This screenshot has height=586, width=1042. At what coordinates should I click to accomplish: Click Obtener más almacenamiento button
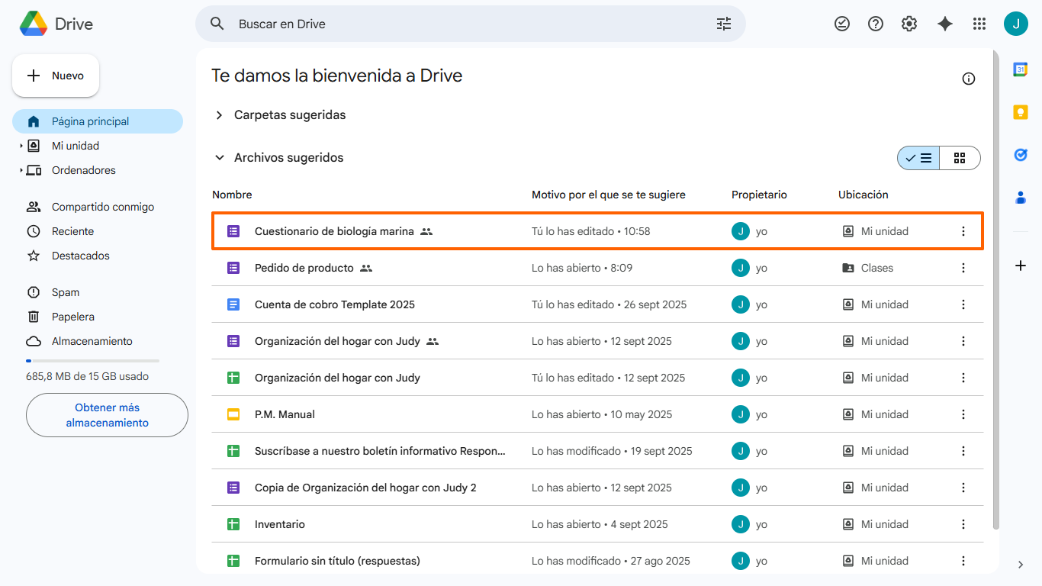(107, 415)
